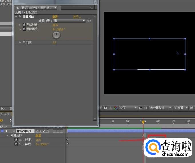Image resolution: width=195 pixels, height=163 pixels.
Task: Click 重置 link in the timeline
Action: coord(38,135)
